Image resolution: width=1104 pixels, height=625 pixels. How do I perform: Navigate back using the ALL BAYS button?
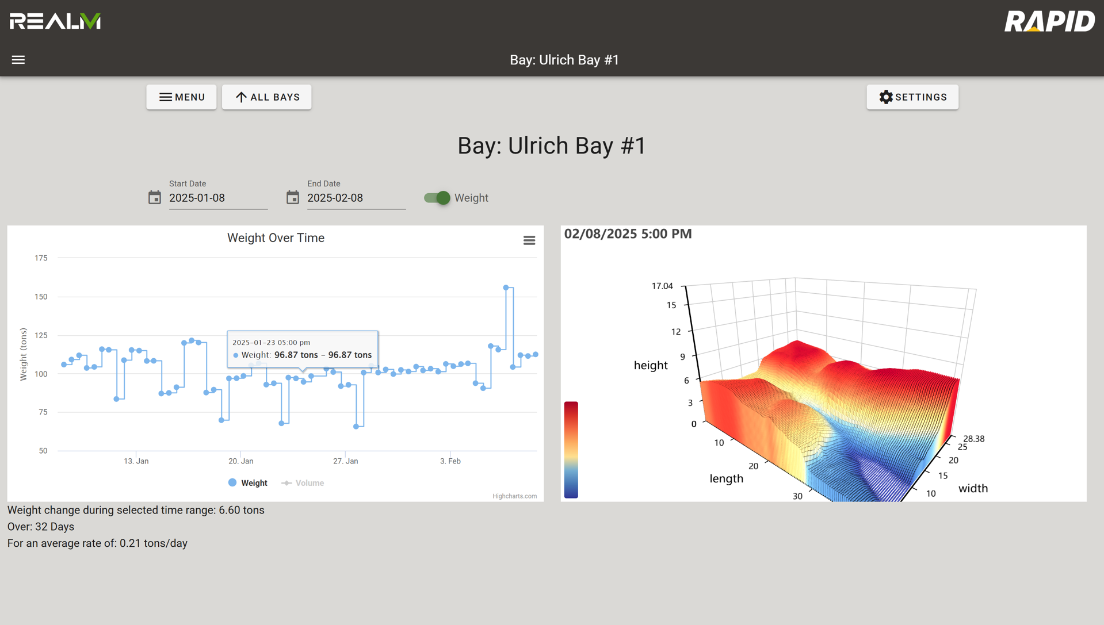[x=266, y=97]
